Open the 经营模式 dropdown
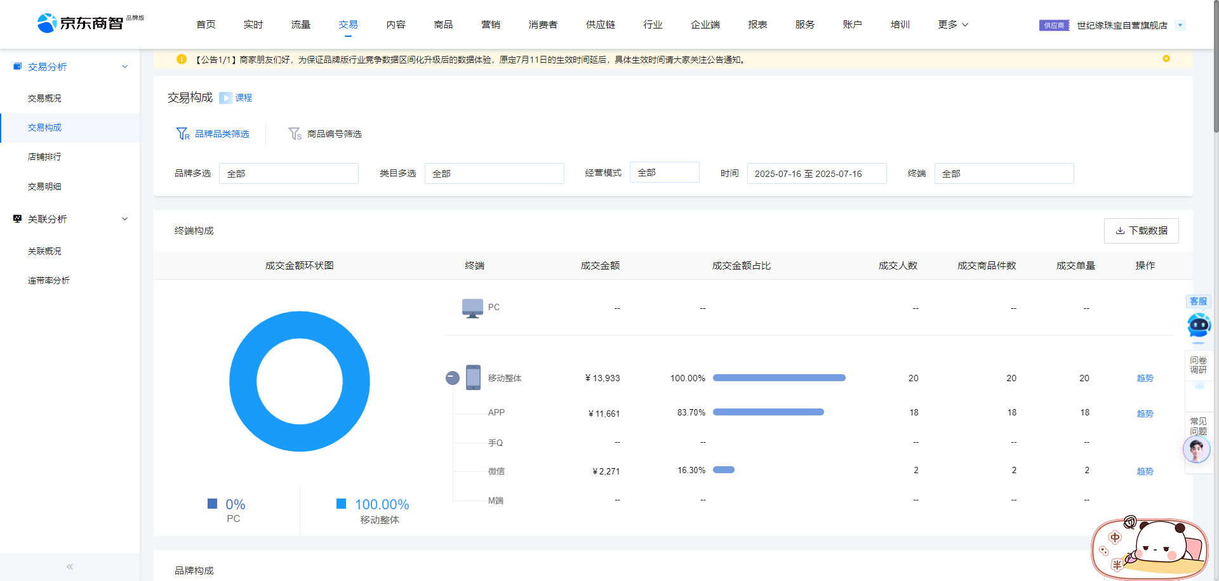 (664, 173)
